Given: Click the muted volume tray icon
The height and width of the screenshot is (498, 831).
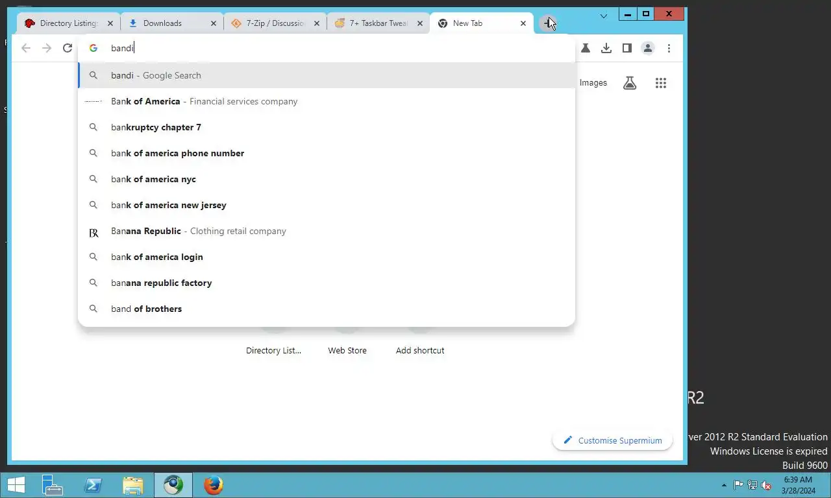Looking at the screenshot, I should point(766,485).
